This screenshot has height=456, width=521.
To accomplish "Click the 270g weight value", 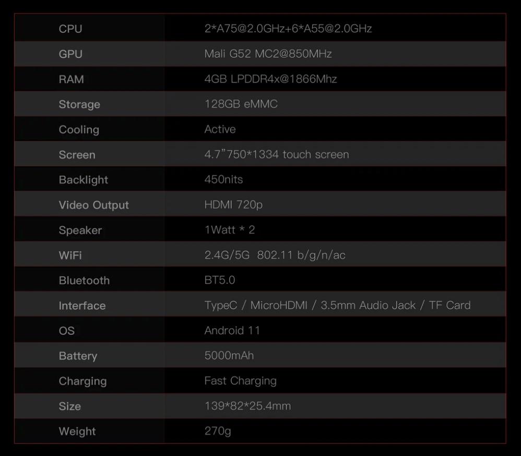I will [217, 431].
